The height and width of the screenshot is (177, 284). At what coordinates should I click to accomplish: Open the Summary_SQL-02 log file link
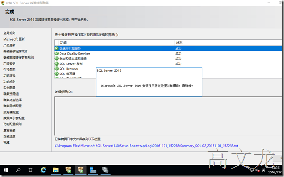click(x=146, y=146)
